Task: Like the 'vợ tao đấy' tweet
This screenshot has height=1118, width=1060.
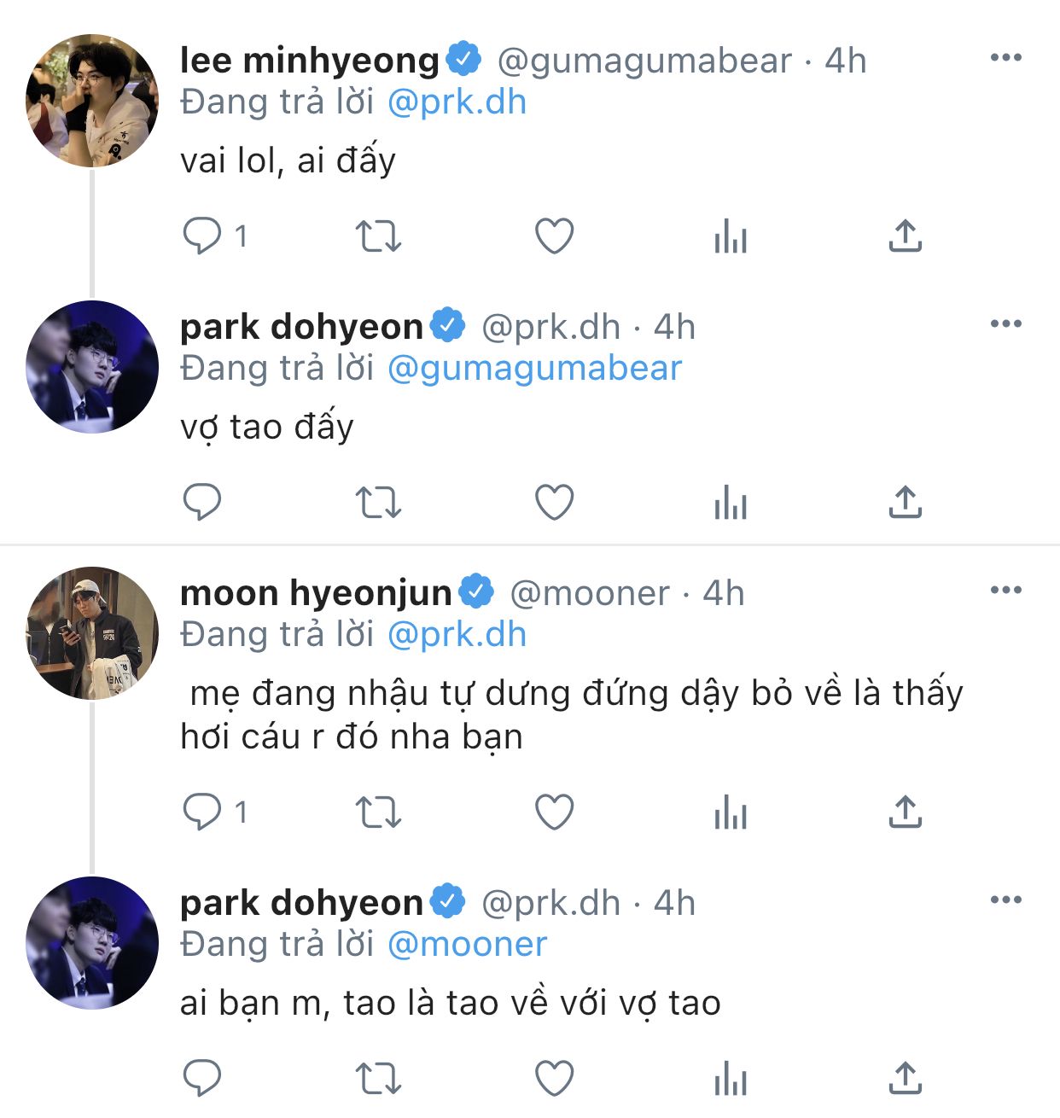Action: click(554, 502)
